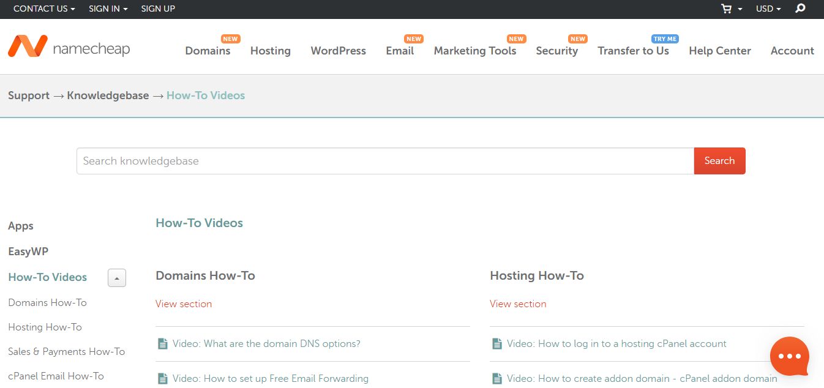Screen dimensions: 824x388
Task: Click the Knowledgebase breadcrumb link
Action: [x=108, y=95]
